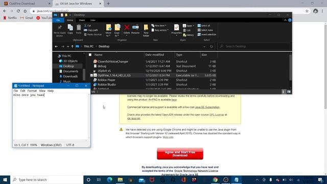Open Notepad File menu

16,91
